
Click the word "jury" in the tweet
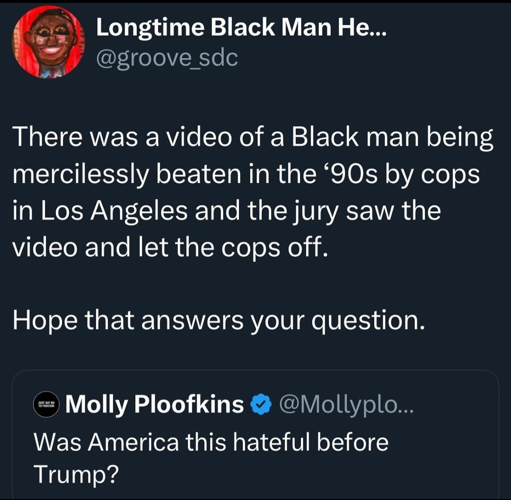coord(320,211)
